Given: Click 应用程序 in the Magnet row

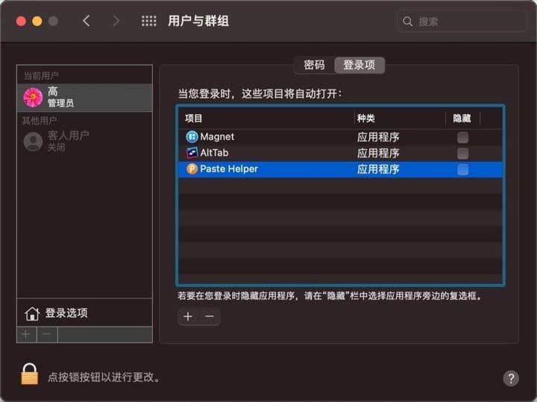Looking at the screenshot, I should [x=378, y=137].
